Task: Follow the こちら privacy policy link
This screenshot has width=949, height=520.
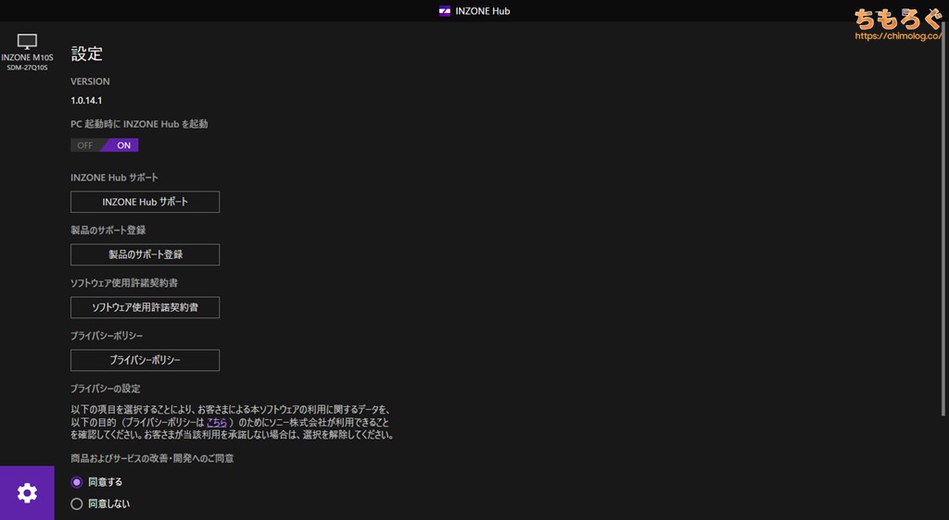Action: [217, 422]
